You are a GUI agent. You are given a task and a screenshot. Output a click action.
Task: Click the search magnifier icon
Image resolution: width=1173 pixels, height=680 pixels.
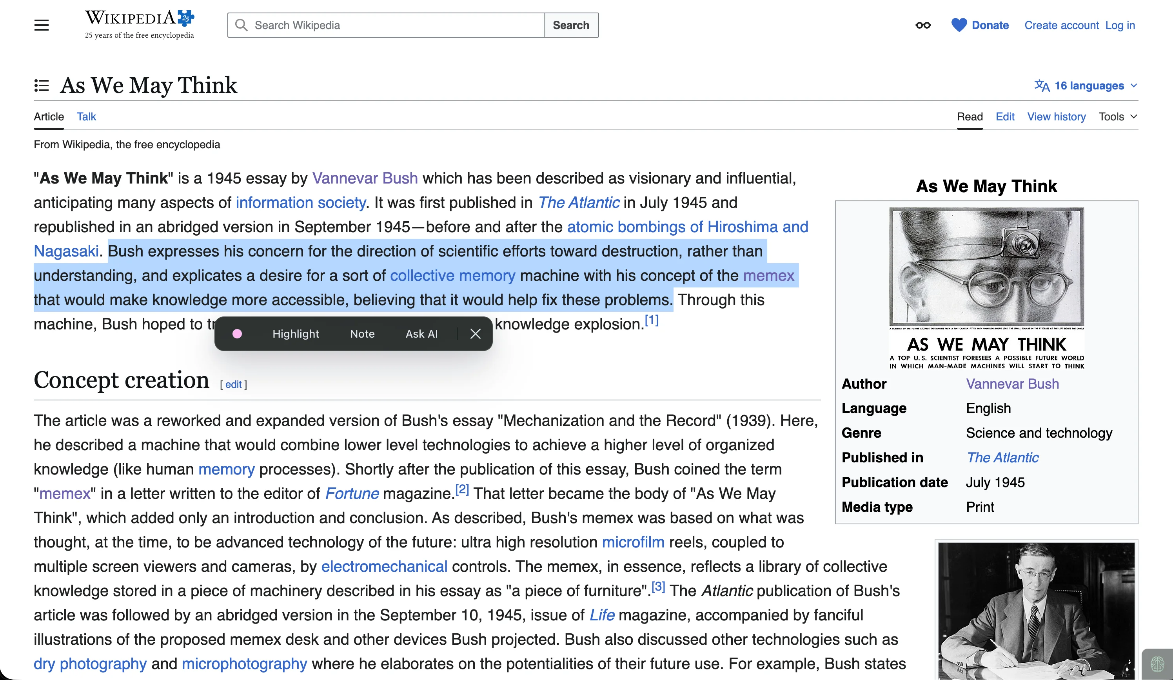pos(241,25)
